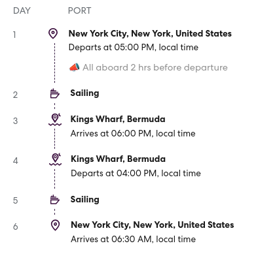The height and width of the screenshot is (267, 258).
Task: Click the megaphone all-aboard icon
Action: pos(74,67)
